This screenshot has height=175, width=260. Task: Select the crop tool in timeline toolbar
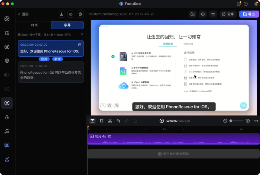[x=101, y=121]
